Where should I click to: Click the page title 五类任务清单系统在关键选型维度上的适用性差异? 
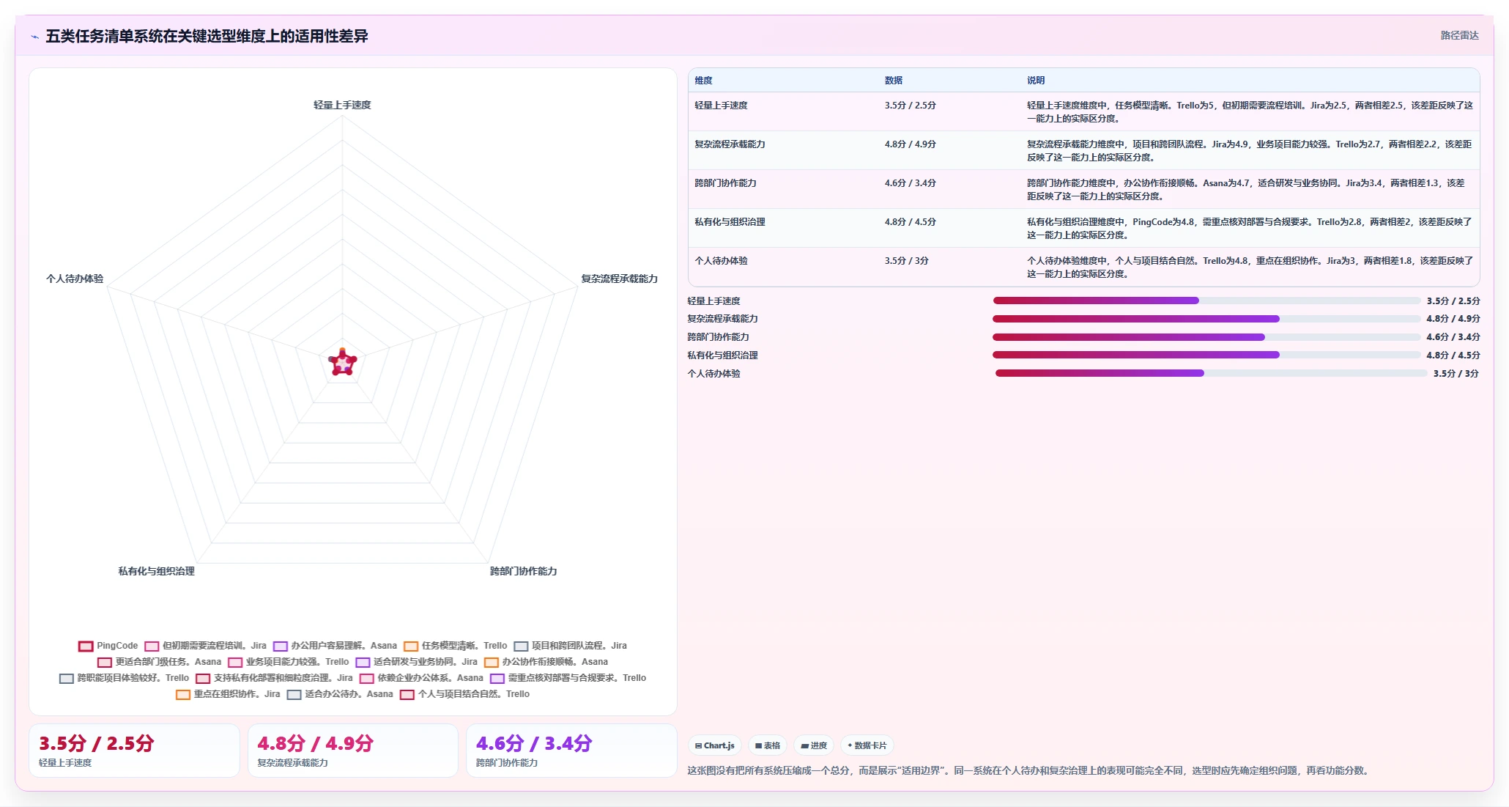click(x=207, y=36)
